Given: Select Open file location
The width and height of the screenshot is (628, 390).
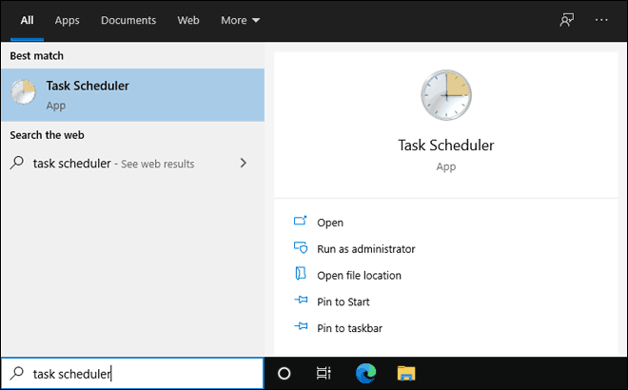Looking at the screenshot, I should [359, 276].
